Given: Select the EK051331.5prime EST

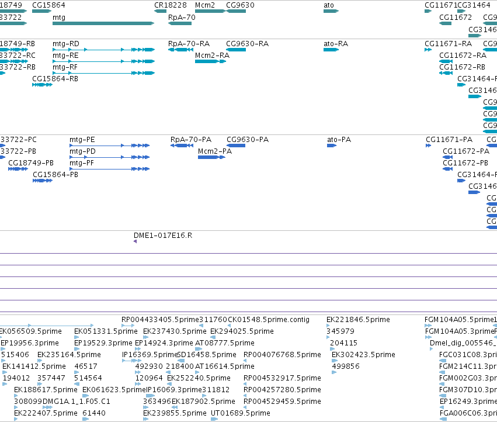Looking at the screenshot, I should [77, 337].
